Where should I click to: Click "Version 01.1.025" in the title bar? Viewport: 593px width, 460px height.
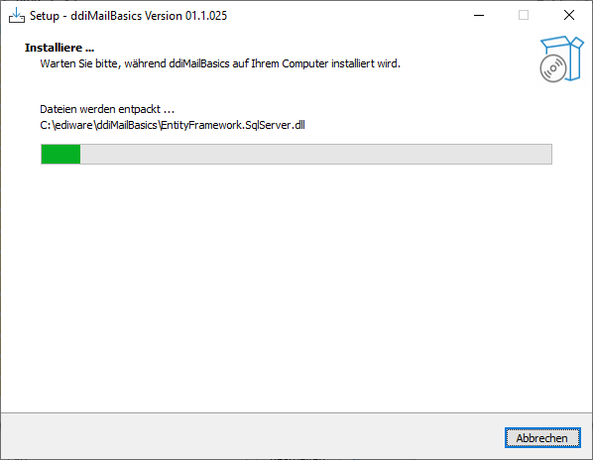click(x=186, y=16)
